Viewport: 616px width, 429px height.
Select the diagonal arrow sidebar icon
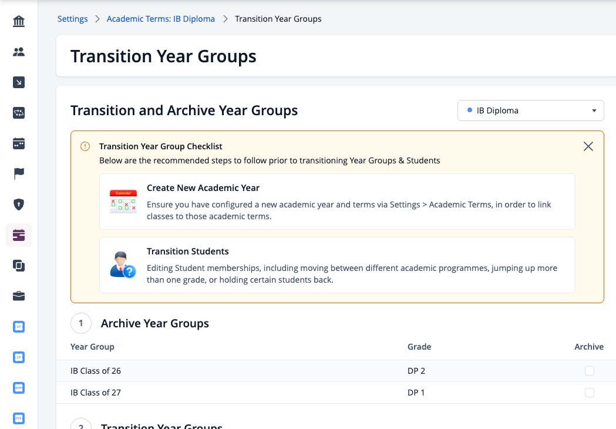(18, 82)
